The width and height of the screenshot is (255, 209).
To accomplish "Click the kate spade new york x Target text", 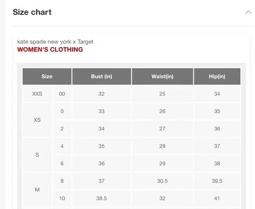I will click(55, 42).
